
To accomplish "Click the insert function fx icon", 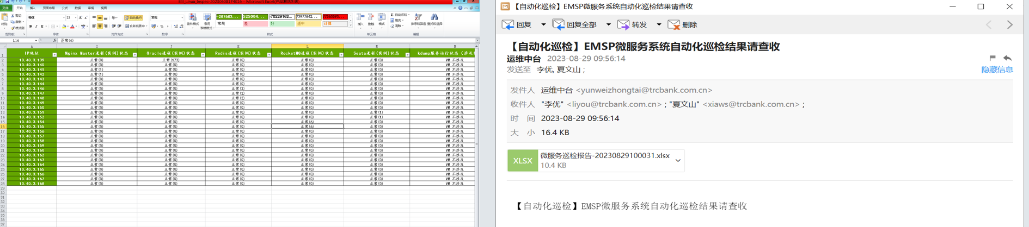I will click(x=54, y=41).
